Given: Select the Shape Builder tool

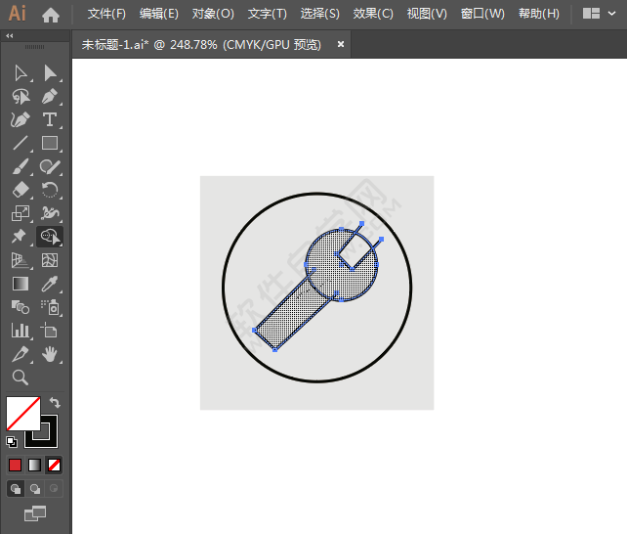Looking at the screenshot, I should click(x=50, y=237).
